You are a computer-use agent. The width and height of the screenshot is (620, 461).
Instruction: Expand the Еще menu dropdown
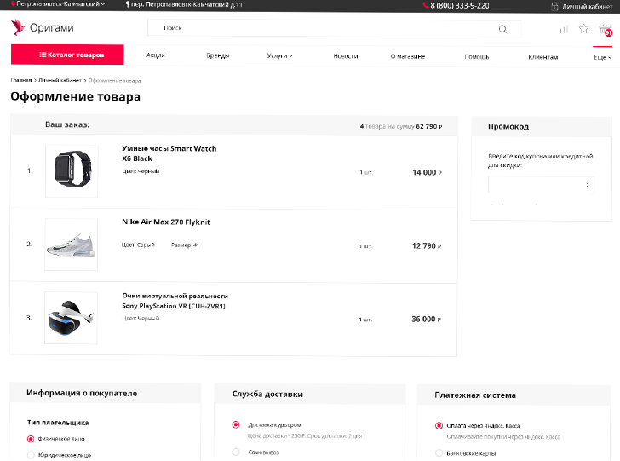[603, 57]
